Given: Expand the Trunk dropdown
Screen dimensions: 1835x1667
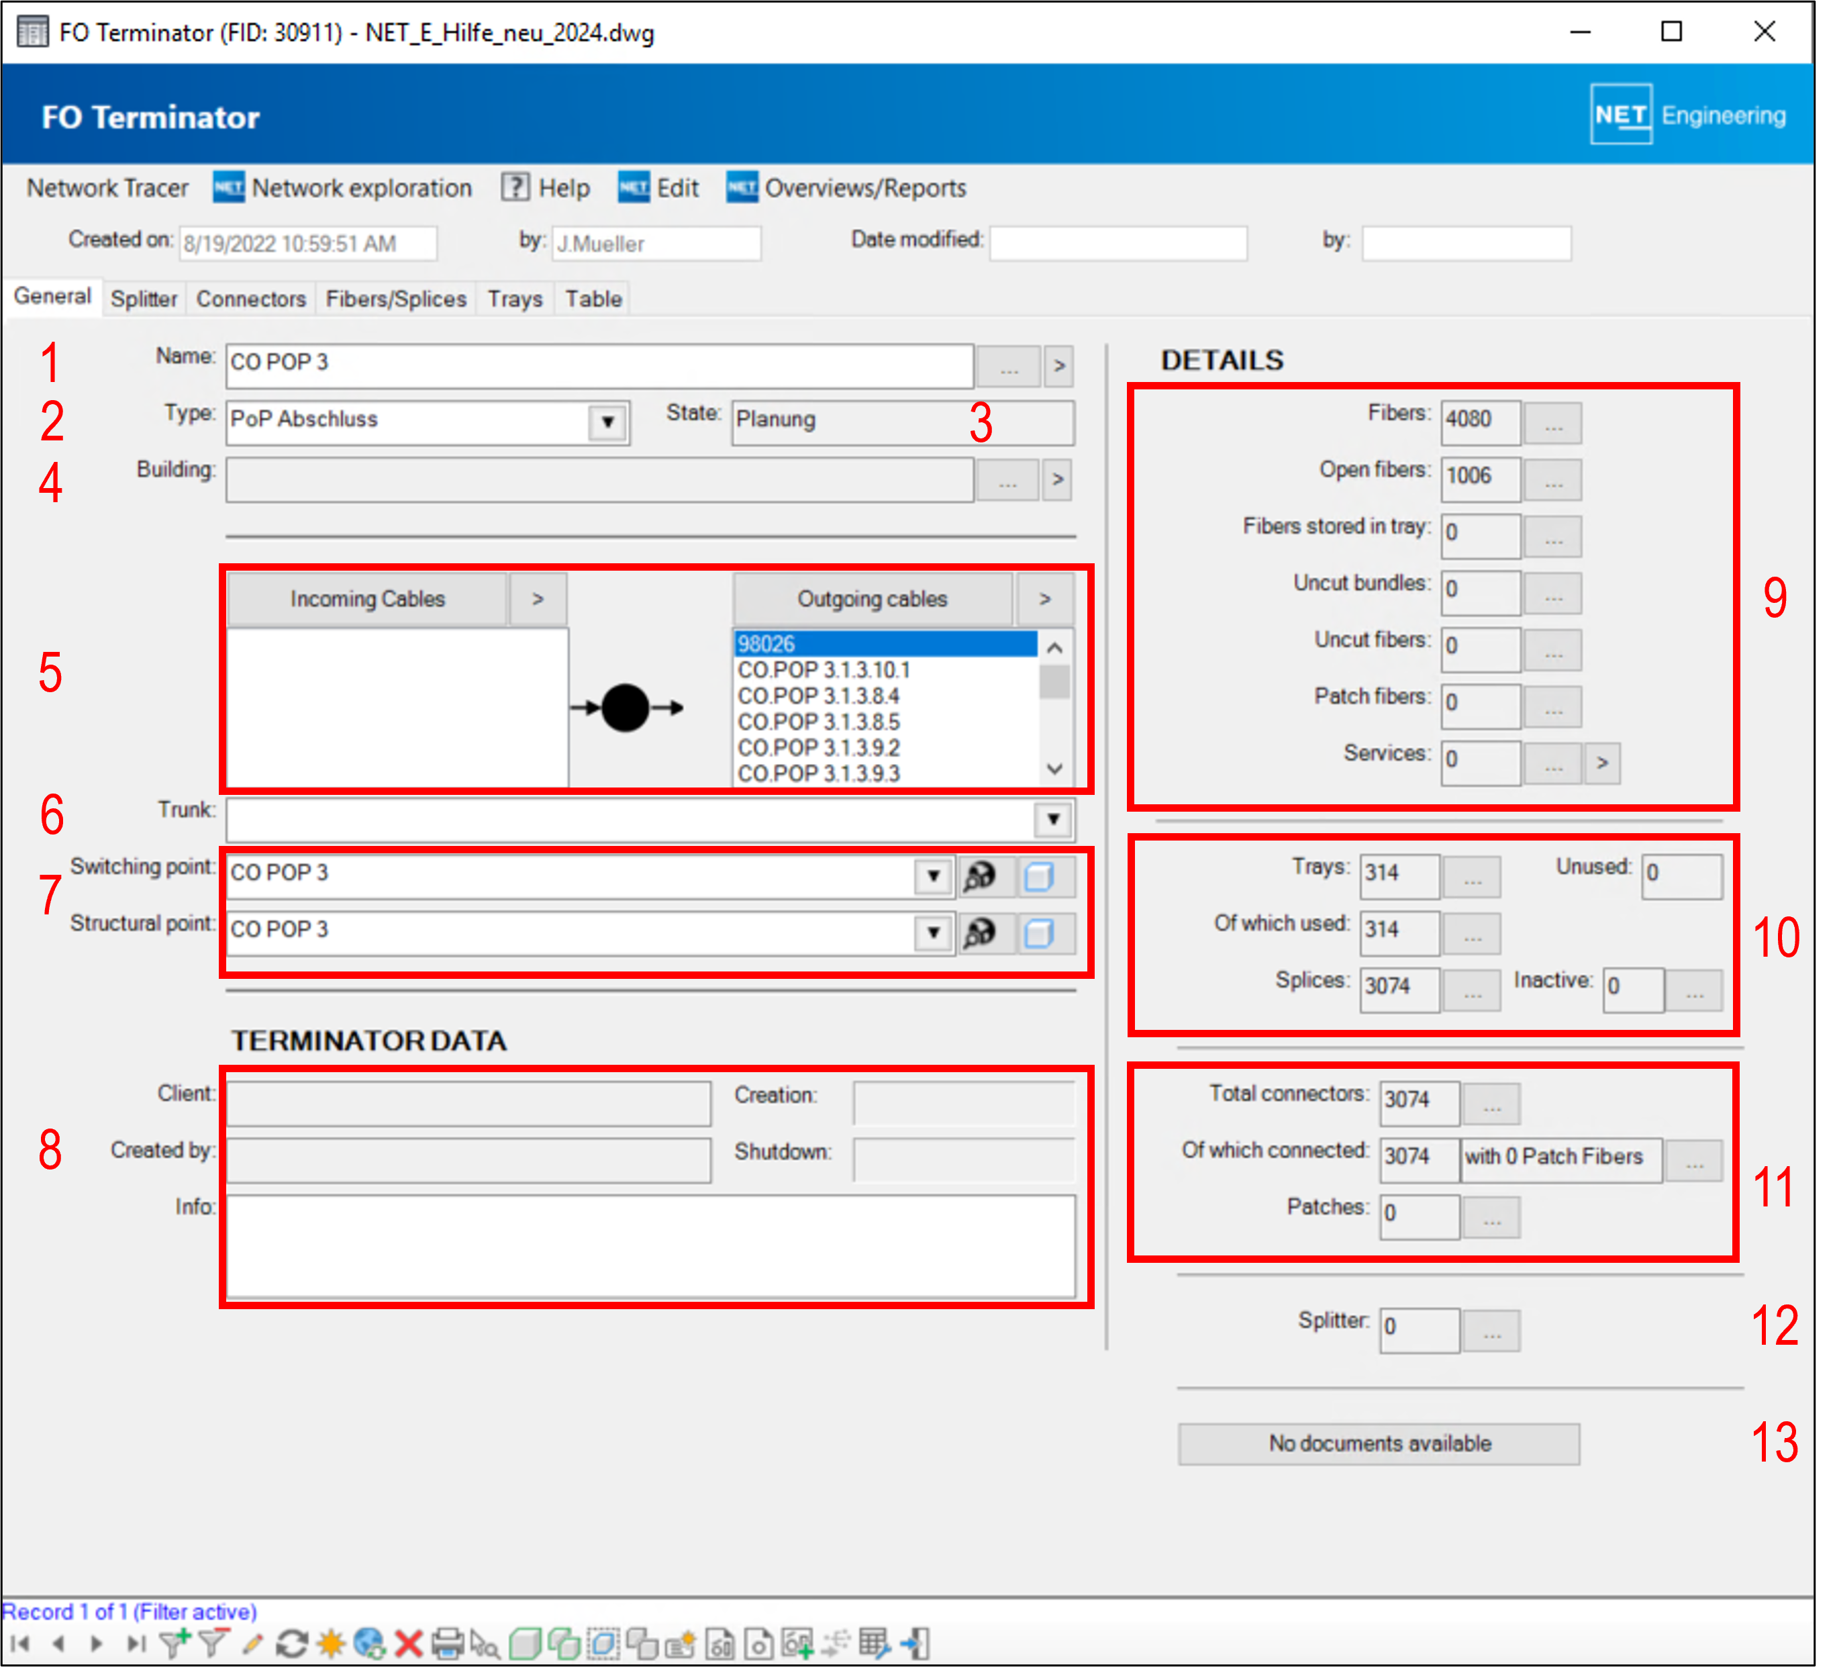Looking at the screenshot, I should click(x=1053, y=818).
